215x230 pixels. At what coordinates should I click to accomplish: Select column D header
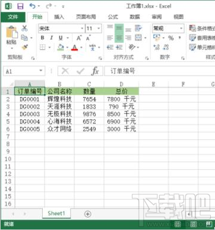(121, 84)
